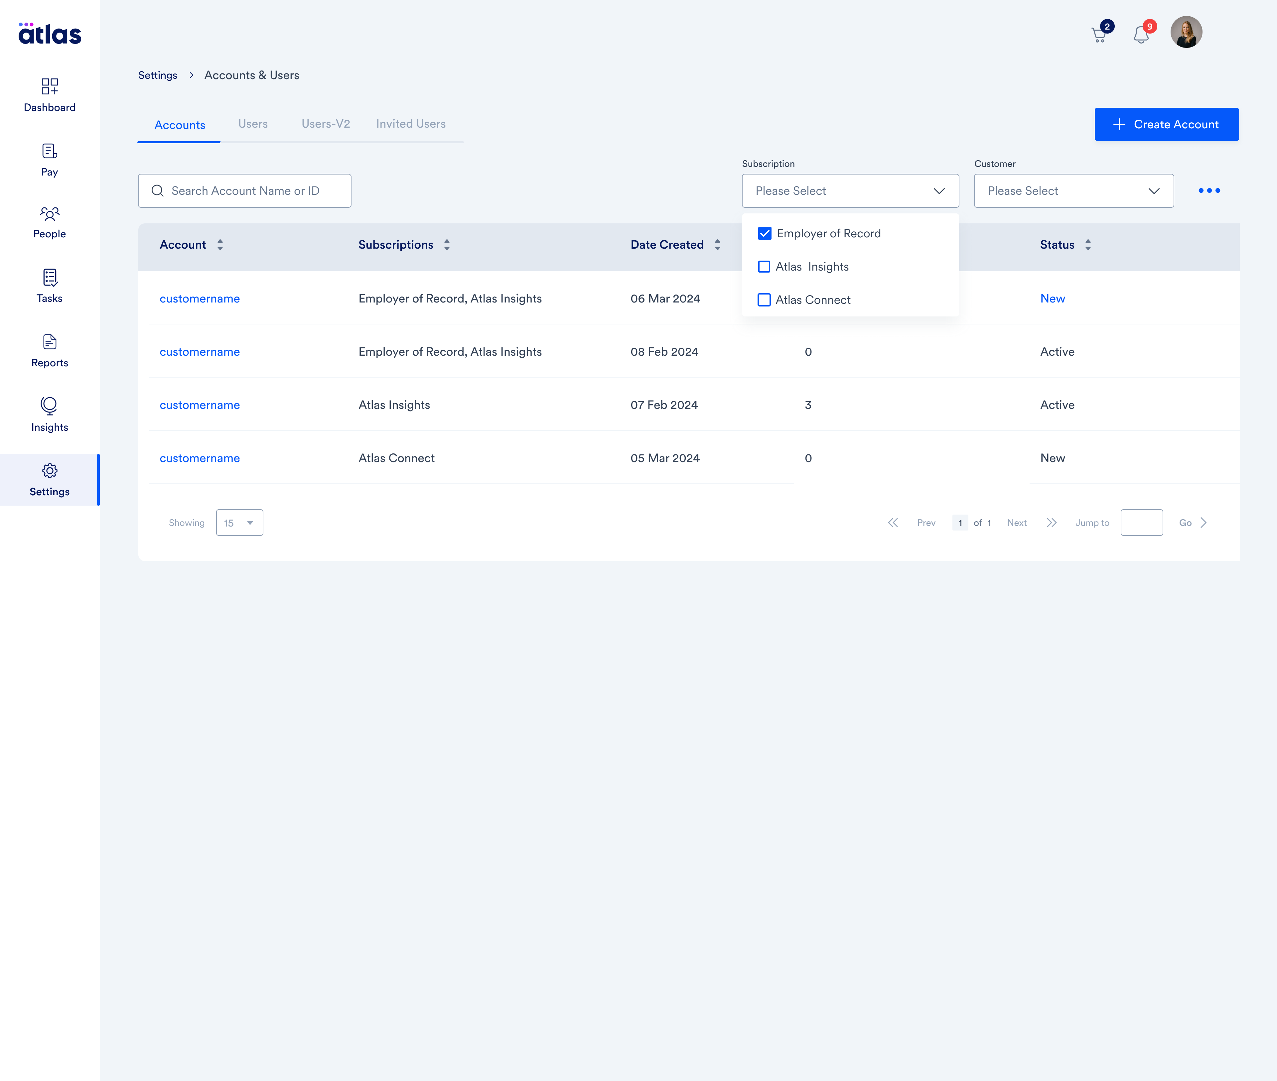Open the notifications bell

(1142, 35)
